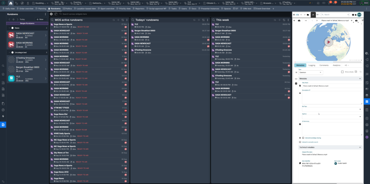Click media panel Search field
The image size is (370, 184).
(335, 15)
